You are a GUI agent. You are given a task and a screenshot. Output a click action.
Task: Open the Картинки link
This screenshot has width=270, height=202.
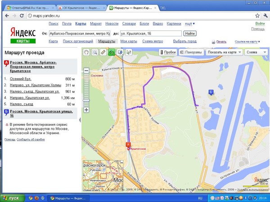pos(174,24)
